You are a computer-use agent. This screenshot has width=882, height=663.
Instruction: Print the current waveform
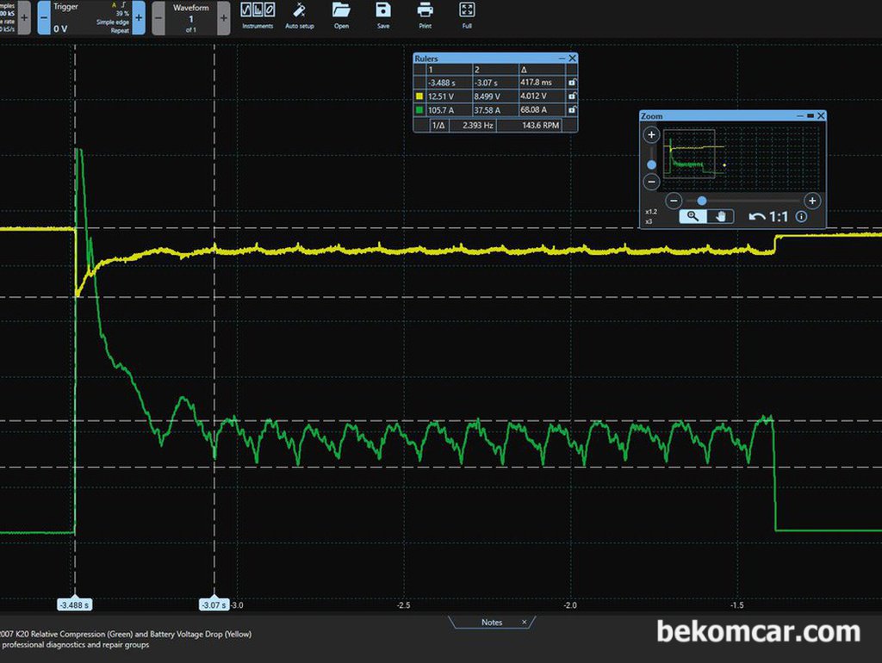(x=425, y=15)
